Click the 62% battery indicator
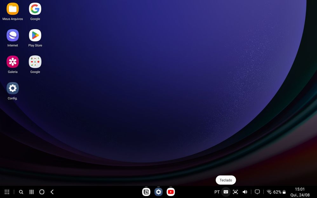 (x=280, y=192)
